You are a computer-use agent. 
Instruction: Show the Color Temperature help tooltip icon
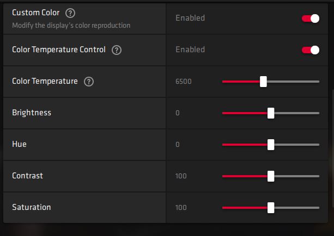click(x=89, y=82)
